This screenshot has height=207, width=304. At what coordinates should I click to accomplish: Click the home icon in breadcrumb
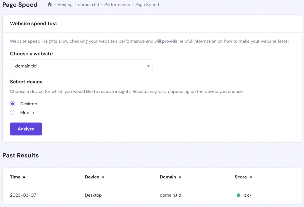click(x=50, y=4)
